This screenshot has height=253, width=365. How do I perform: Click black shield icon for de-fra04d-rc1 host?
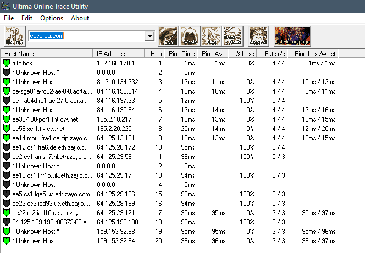point(7,101)
